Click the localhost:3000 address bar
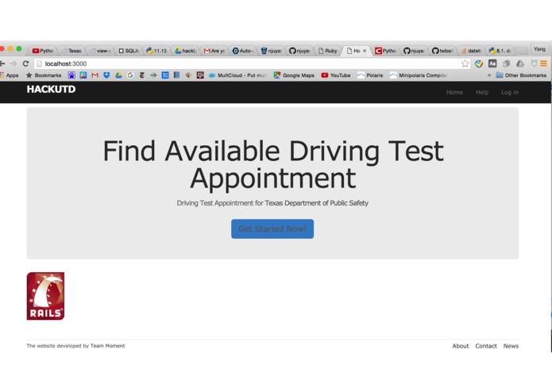The image size is (552, 392). [x=252, y=63]
